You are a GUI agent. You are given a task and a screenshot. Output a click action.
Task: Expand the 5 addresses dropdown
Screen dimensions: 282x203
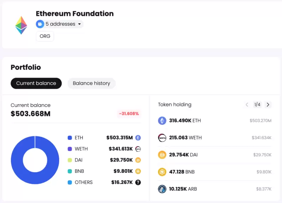click(79, 24)
